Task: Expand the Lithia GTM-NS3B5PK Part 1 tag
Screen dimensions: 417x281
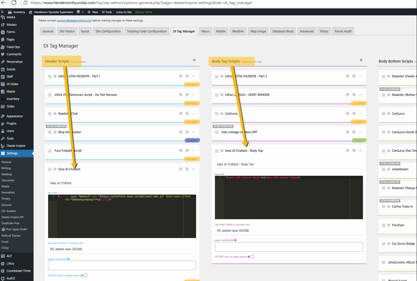Action: click(x=194, y=76)
